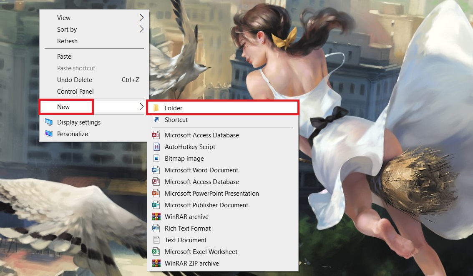
Task: Click the Microsoft Word Document icon
Action: 156,170
